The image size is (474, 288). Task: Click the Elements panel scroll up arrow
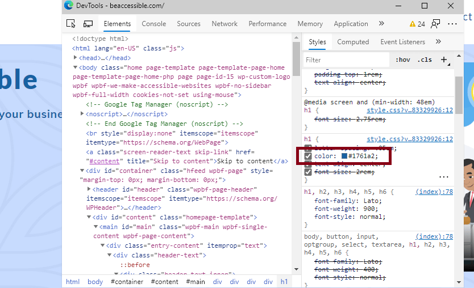[x=296, y=37]
